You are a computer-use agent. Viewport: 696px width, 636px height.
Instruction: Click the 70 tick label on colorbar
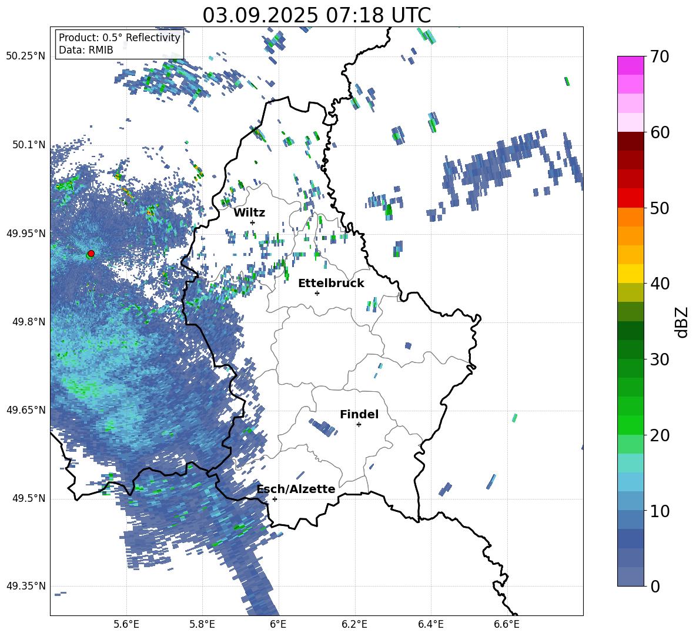click(x=660, y=57)
